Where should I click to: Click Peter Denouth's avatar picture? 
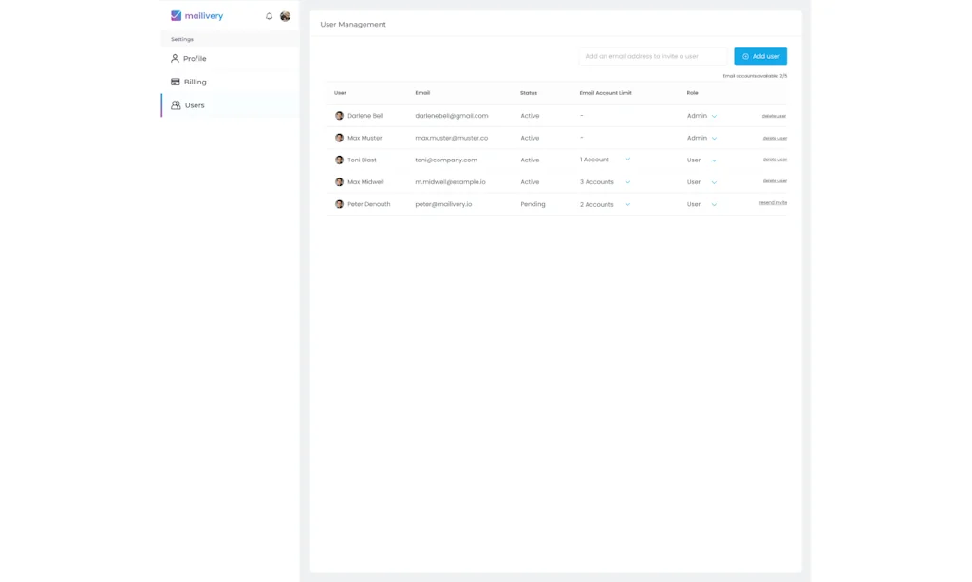339,204
